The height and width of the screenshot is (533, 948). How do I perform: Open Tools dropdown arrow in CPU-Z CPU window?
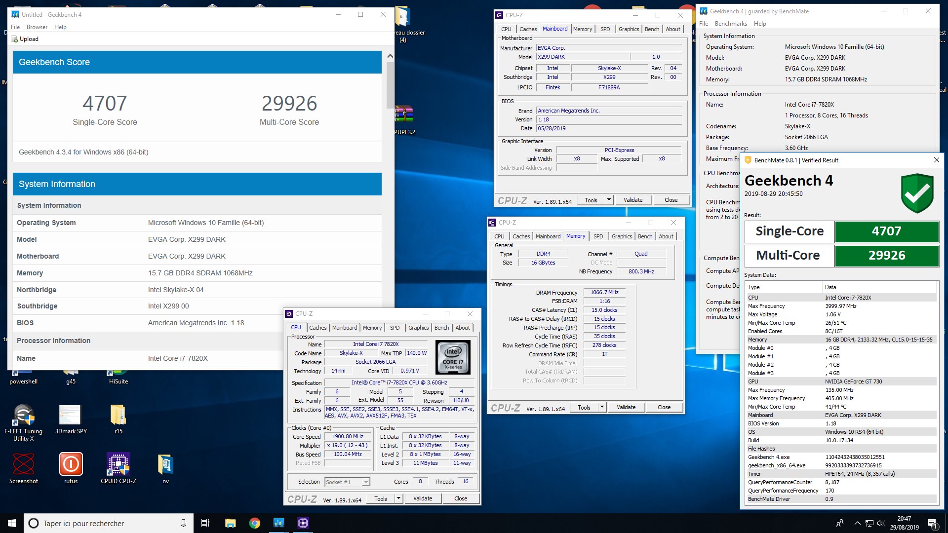[x=398, y=498]
